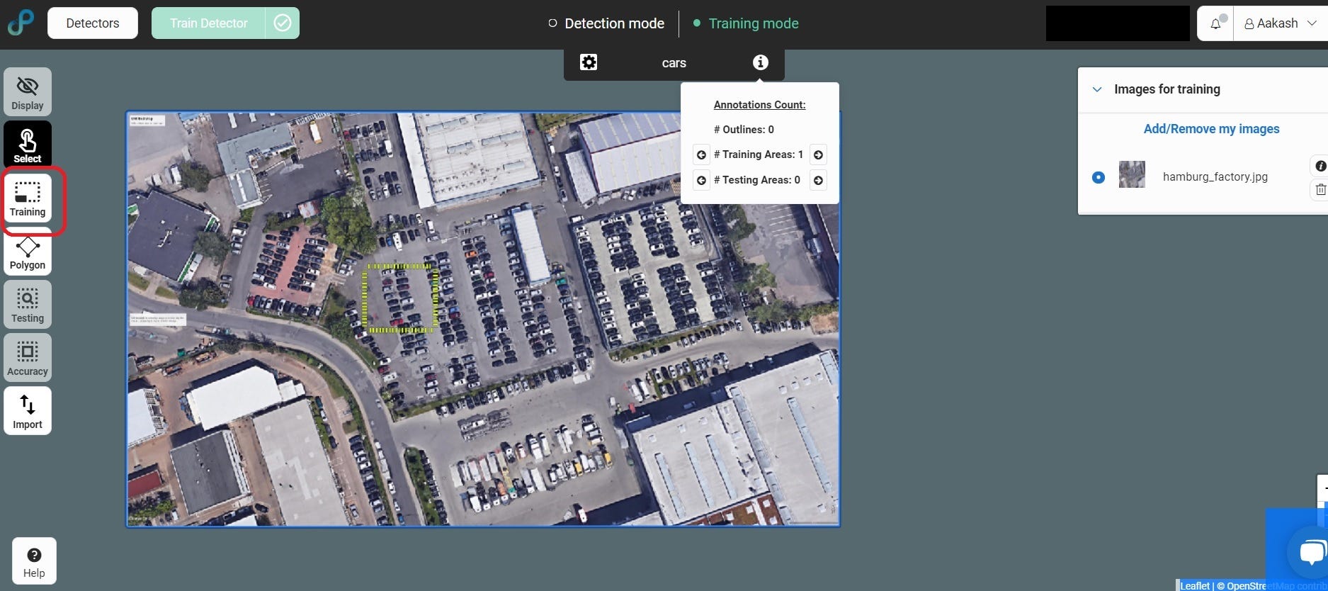
Task: Click the Train Detector button
Action: pos(209,23)
